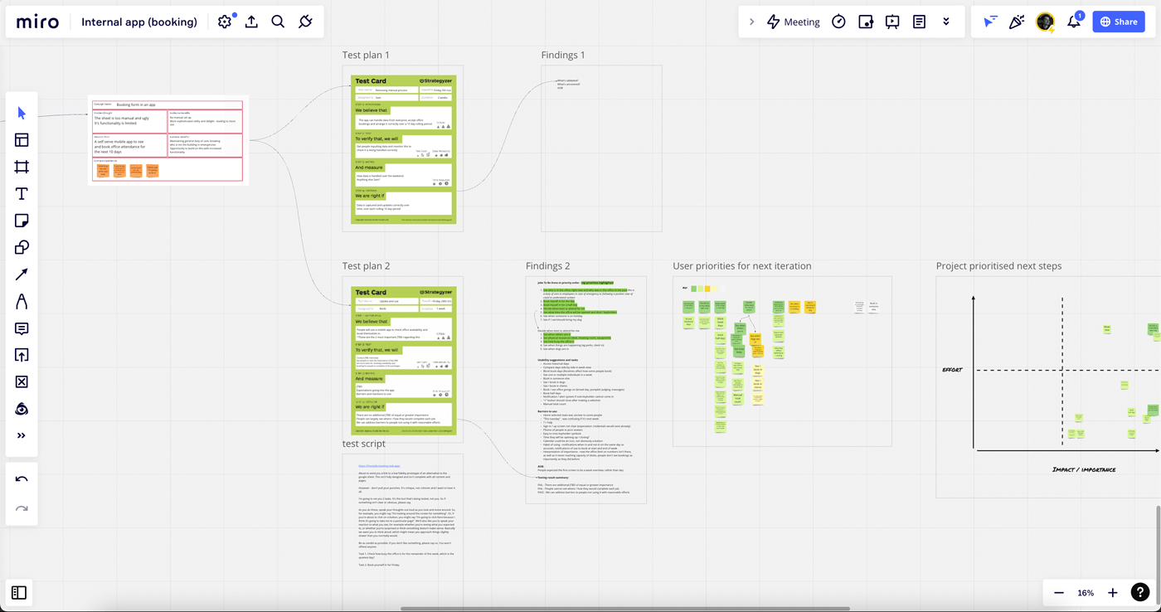Click the horizontal scrollbar
Viewport: 1161px width, 612px height.
pos(624,609)
